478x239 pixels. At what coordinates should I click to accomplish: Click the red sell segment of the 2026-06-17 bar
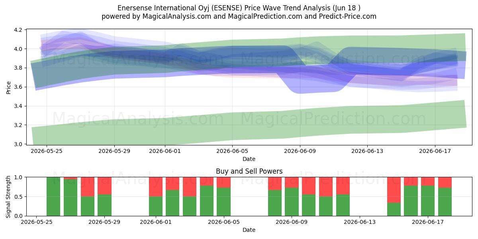click(428, 181)
